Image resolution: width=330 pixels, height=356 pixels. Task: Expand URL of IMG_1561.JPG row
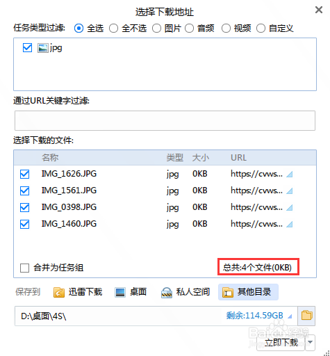click(290, 191)
